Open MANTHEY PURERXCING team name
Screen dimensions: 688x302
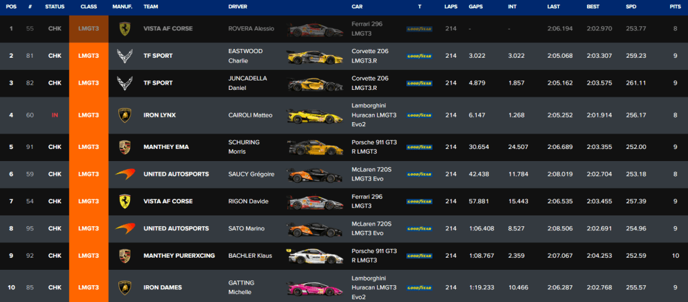179,256
